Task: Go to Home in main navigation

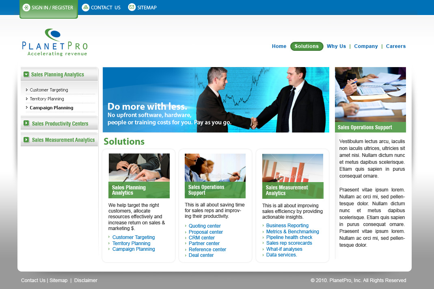Action: point(279,46)
